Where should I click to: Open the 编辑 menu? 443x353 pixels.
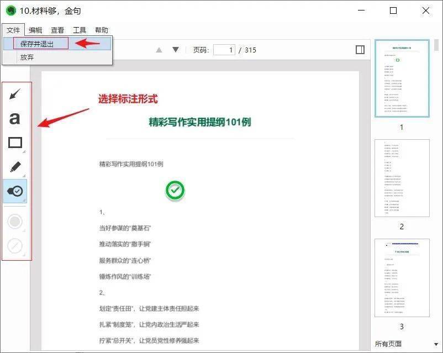35,30
